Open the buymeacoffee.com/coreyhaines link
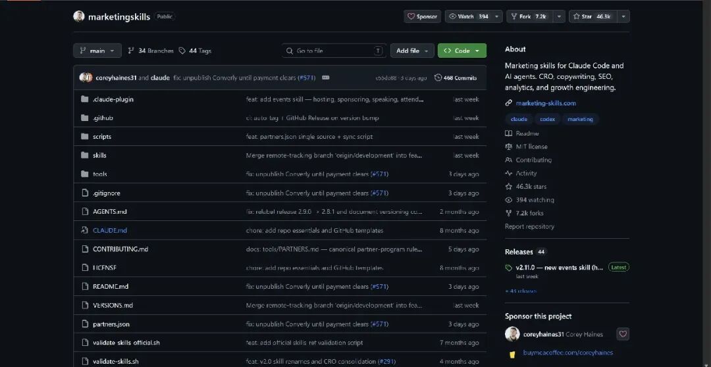This screenshot has height=367, width=711. click(567, 353)
